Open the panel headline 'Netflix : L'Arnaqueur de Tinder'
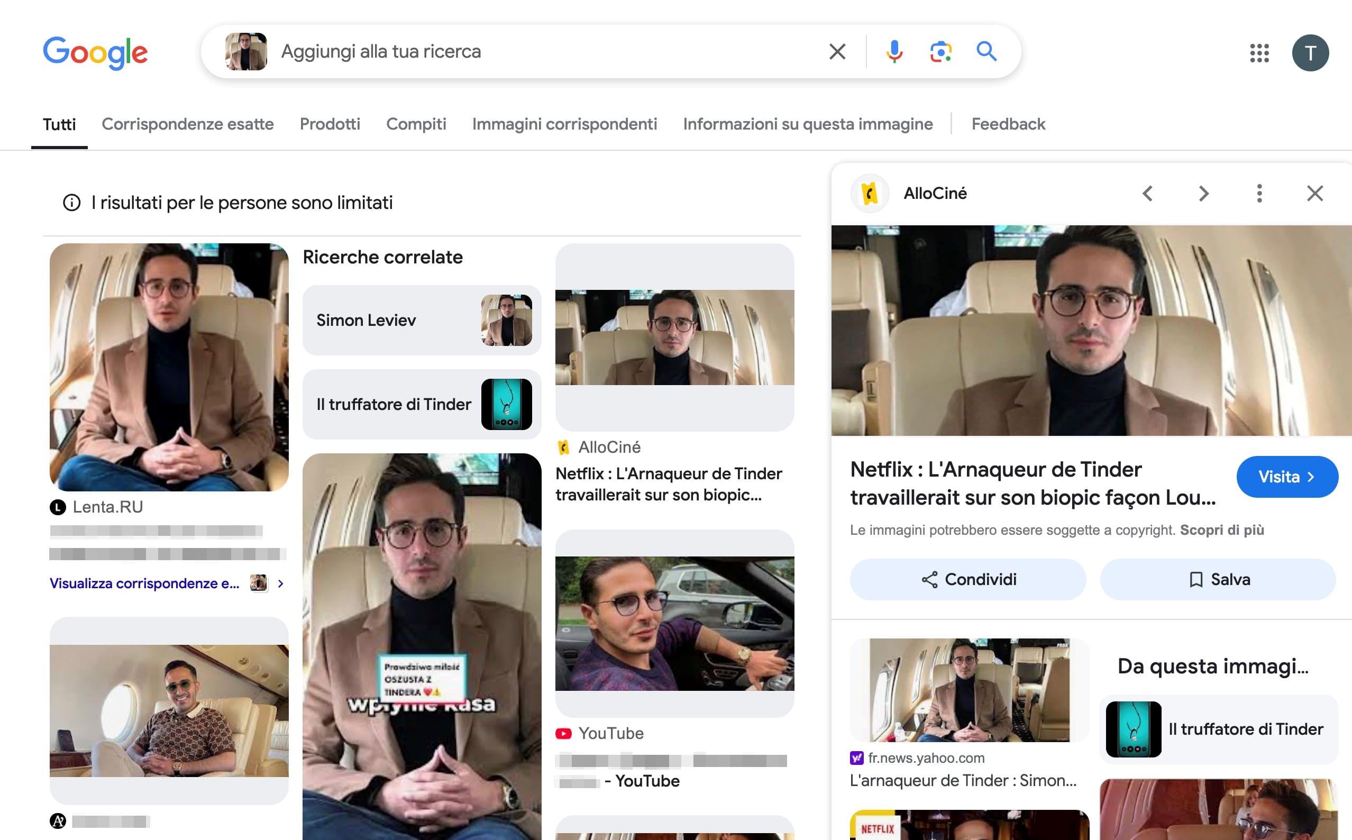Viewport: 1352px width, 840px height. click(1033, 483)
